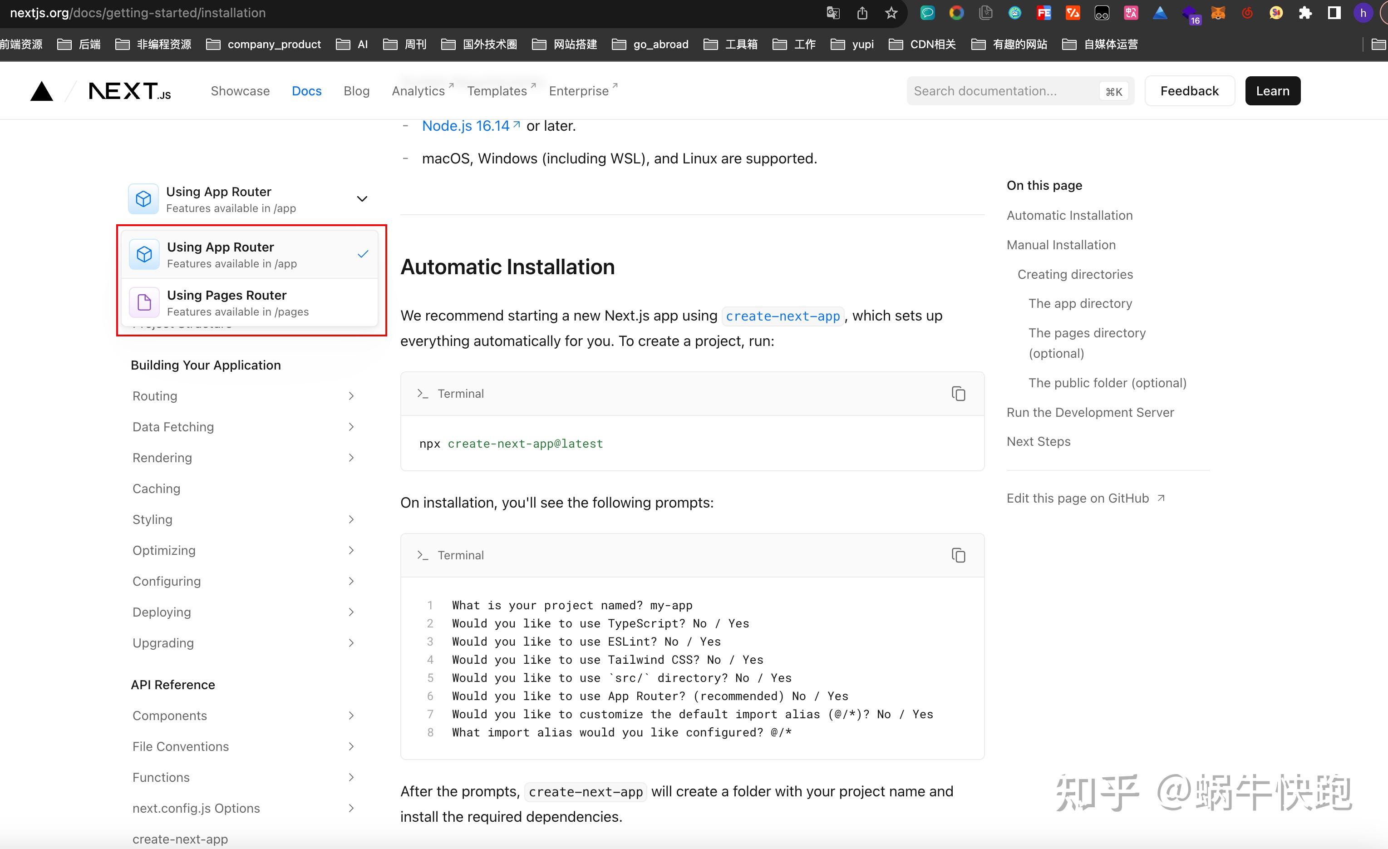Copy the installation prompts terminal snippet
Viewport: 1388px width, 849px height.
(958, 555)
